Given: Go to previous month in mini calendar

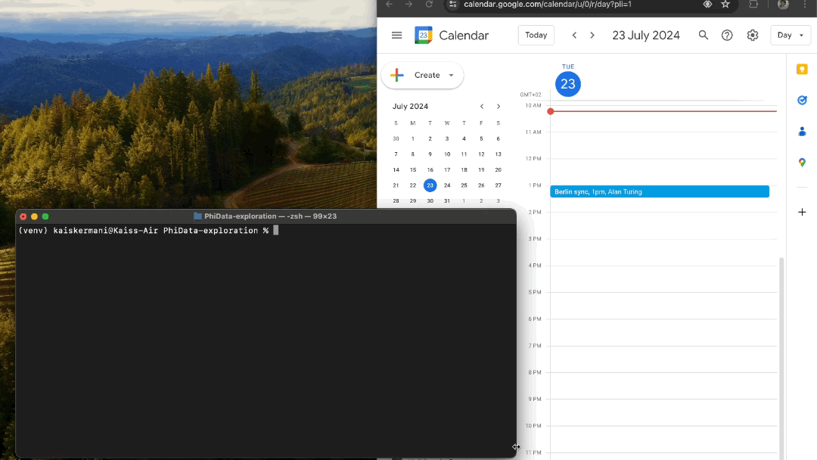Looking at the screenshot, I should tap(482, 107).
